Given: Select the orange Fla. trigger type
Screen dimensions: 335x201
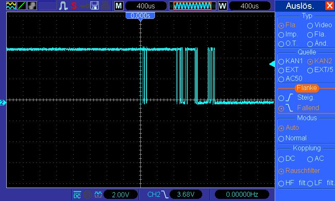Looking at the screenshot, I should pyautogui.click(x=287, y=25).
